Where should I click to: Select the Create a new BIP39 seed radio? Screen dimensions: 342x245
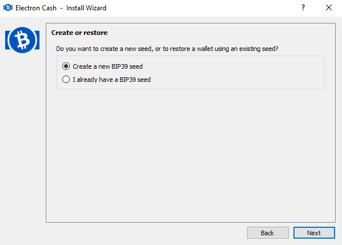coord(66,66)
